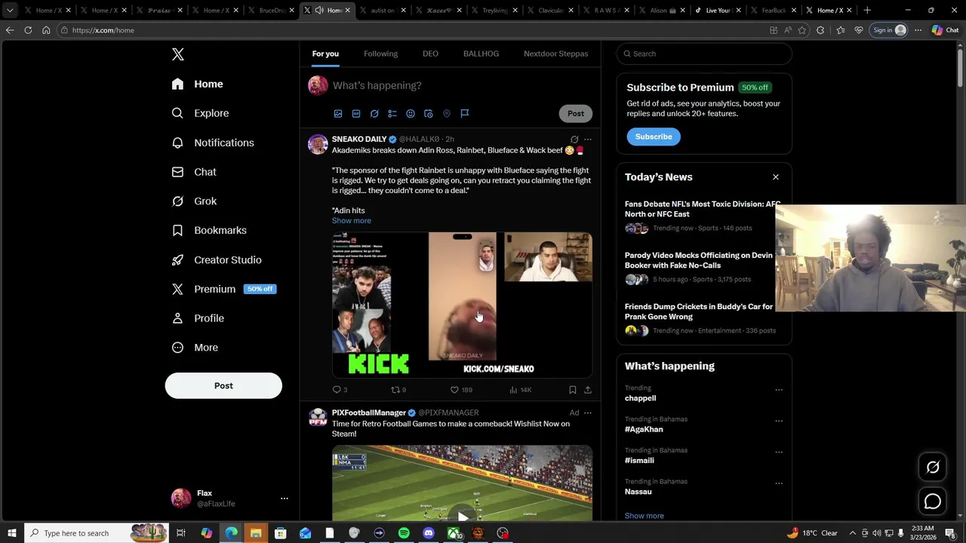
Task: Open floating chat messages button
Action: [933, 502]
